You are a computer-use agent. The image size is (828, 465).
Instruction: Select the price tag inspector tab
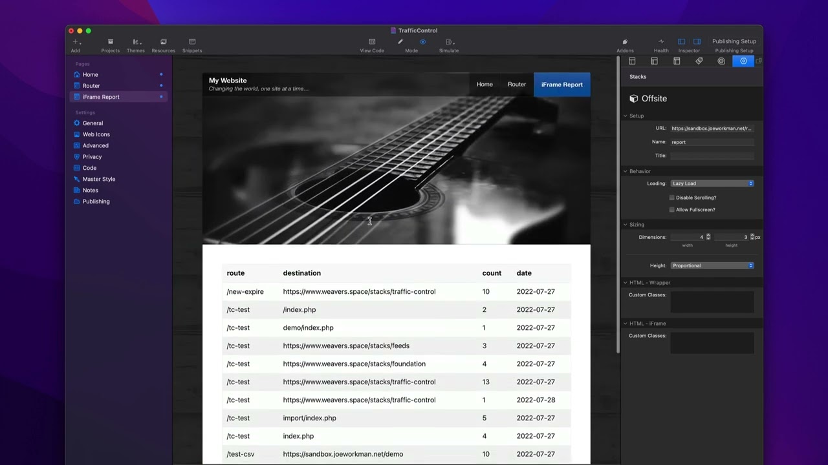(699, 61)
